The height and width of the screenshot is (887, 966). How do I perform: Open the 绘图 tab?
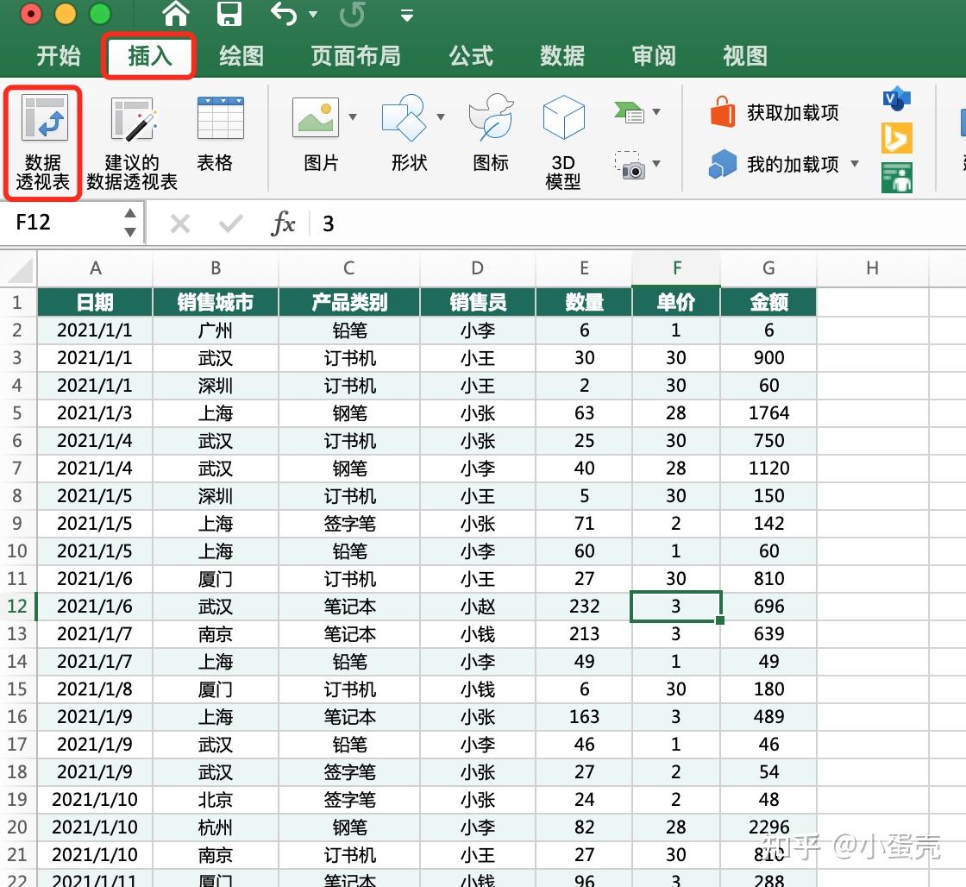241,56
